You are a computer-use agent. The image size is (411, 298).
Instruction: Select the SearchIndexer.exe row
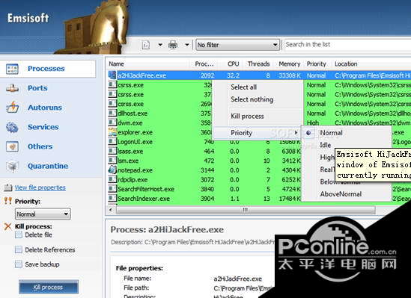tap(204, 199)
